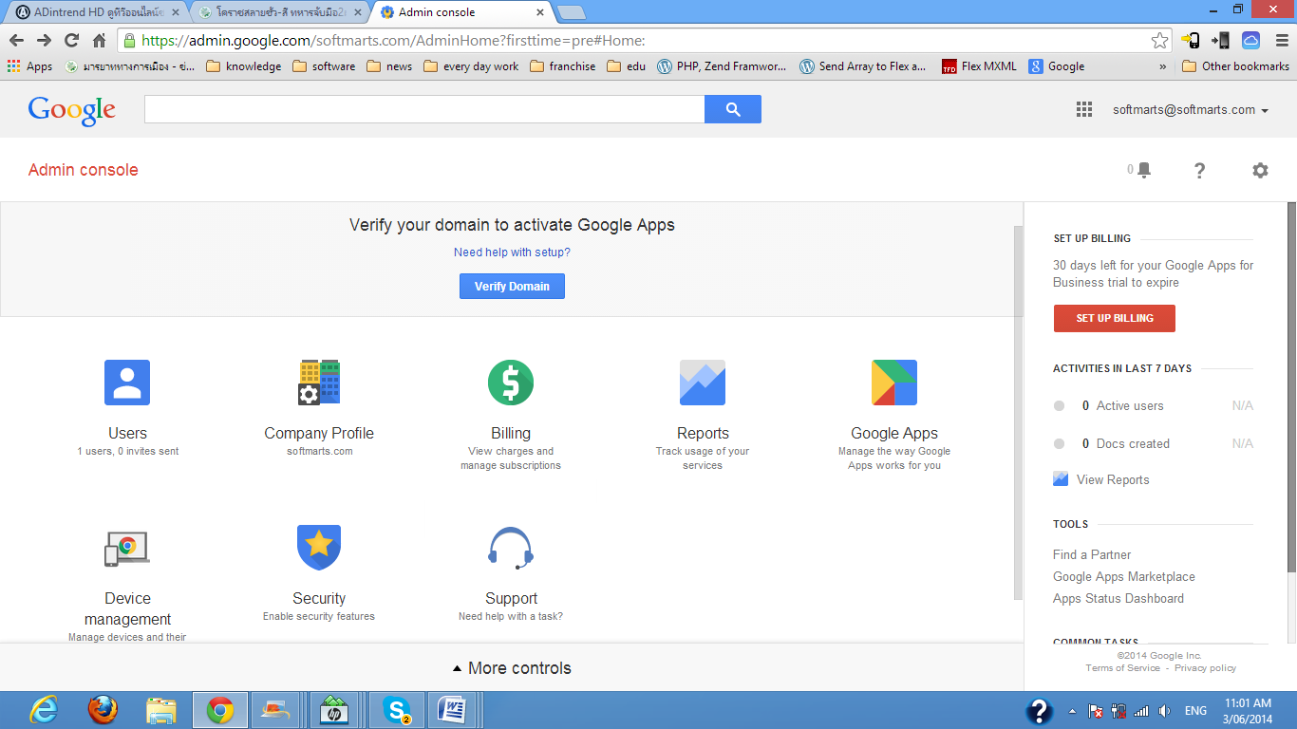Open the Users icon

tap(127, 383)
